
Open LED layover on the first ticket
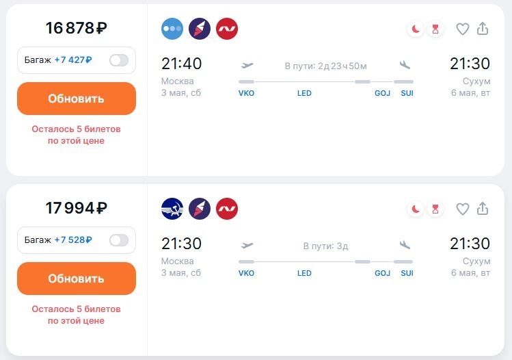[304, 93]
